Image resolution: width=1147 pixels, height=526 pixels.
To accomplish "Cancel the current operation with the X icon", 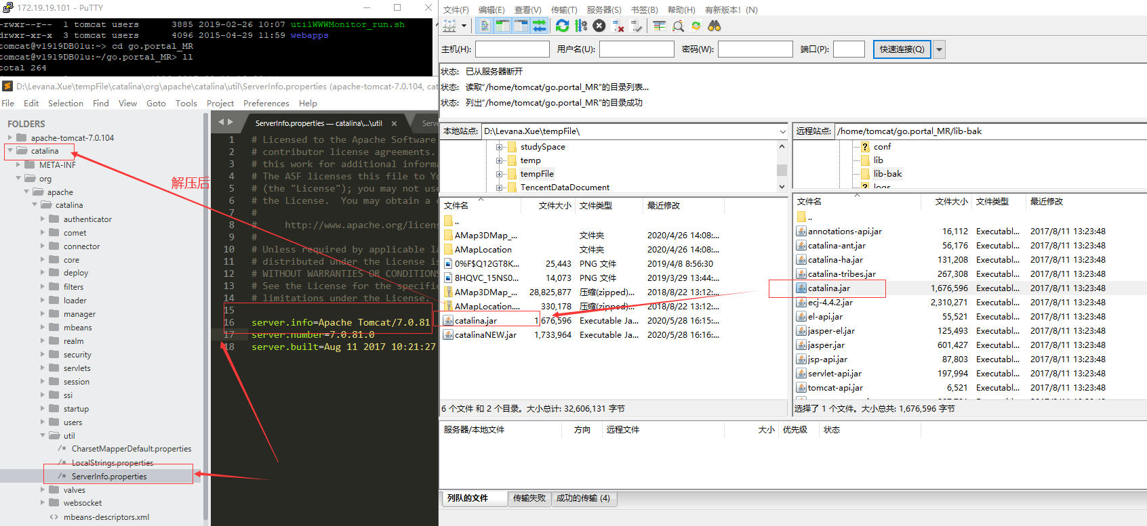I will (x=599, y=26).
